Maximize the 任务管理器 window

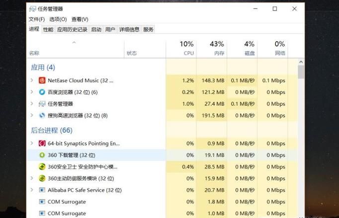(x=275, y=8)
